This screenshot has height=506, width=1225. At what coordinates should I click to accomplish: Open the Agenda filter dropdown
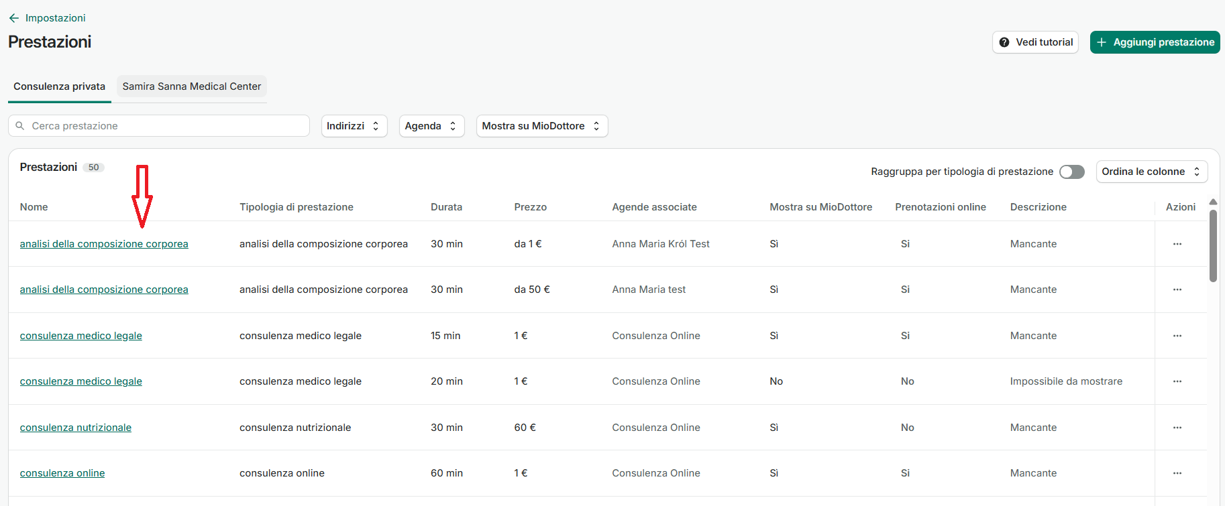pyautogui.click(x=431, y=126)
